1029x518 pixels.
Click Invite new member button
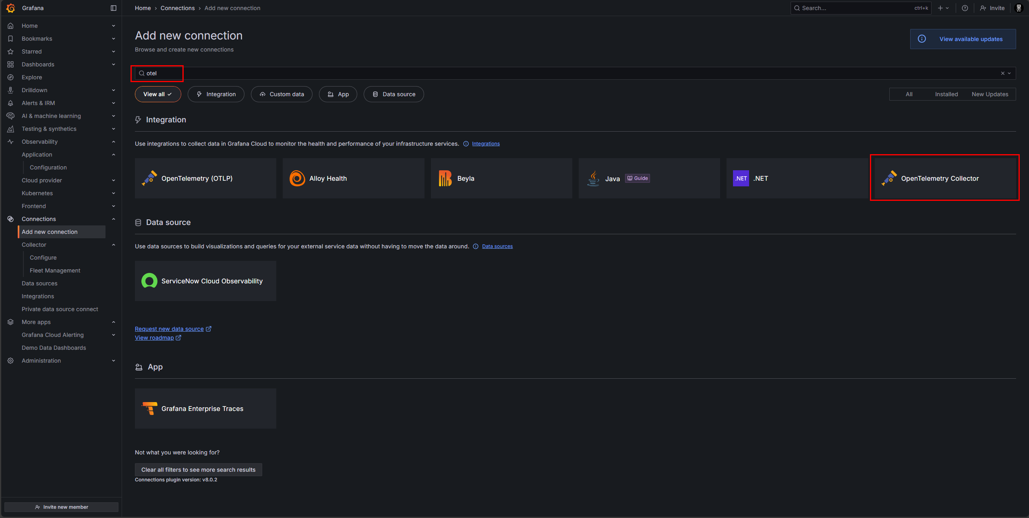coord(61,507)
